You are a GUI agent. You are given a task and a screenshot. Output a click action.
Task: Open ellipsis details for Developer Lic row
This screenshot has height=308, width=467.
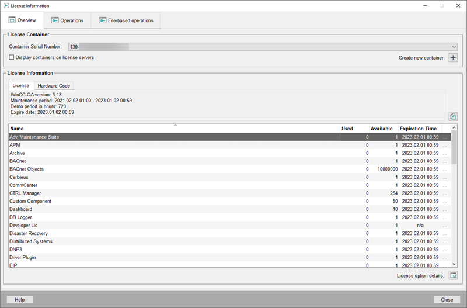(445, 226)
